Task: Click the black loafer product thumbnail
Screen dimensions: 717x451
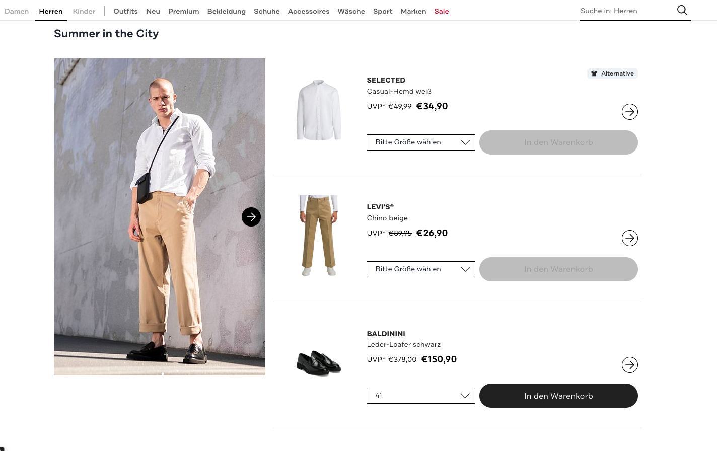Action: [x=319, y=363]
